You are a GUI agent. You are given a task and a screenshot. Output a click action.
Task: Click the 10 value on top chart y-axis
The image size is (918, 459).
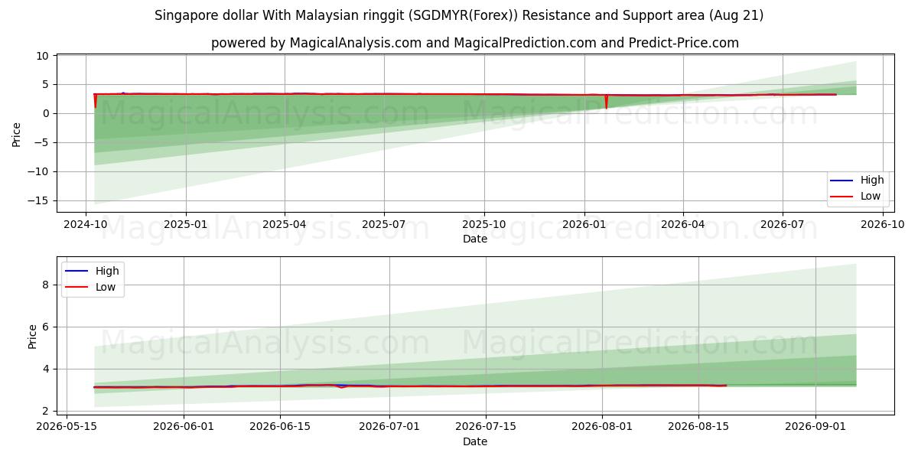[44, 55]
